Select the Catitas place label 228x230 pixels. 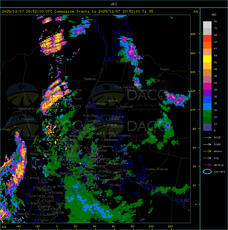[x=142, y=183]
